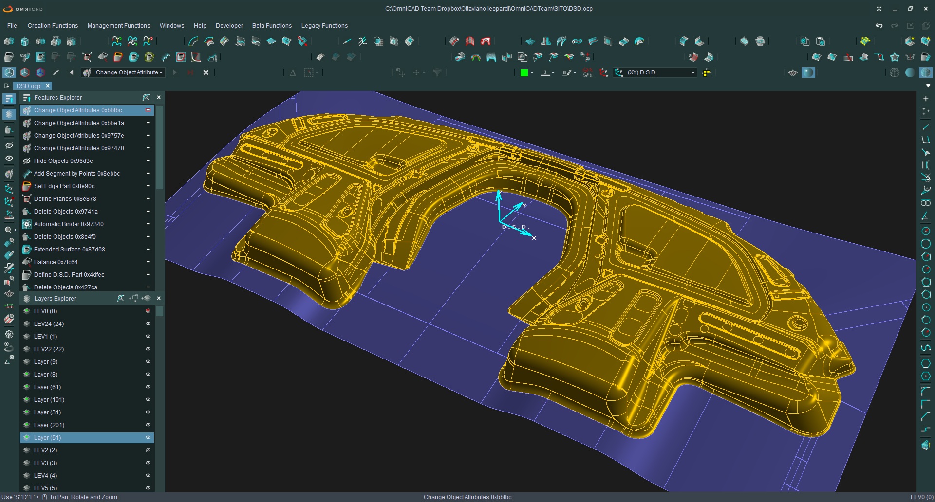The width and height of the screenshot is (935, 502).
Task: Select Automatic Binder 0x97340 feature
Action: [x=69, y=224]
